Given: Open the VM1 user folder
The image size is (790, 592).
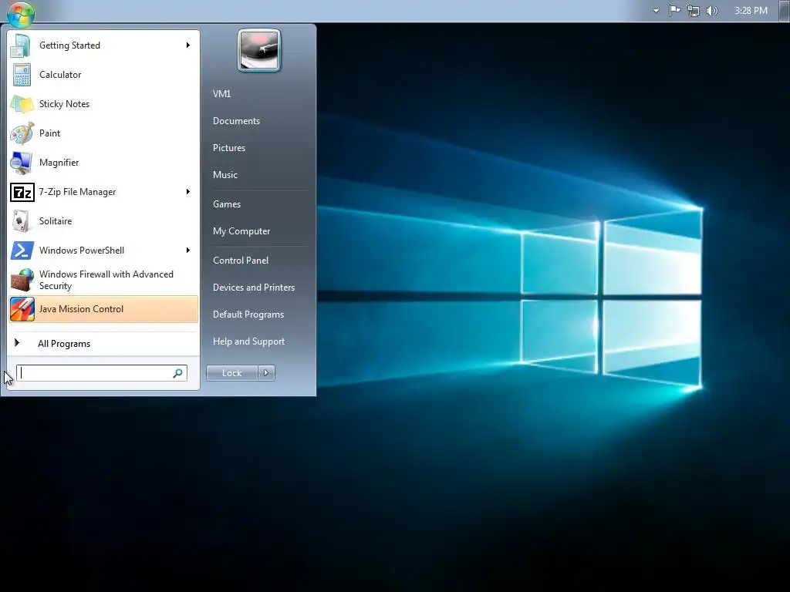Looking at the screenshot, I should tap(221, 93).
